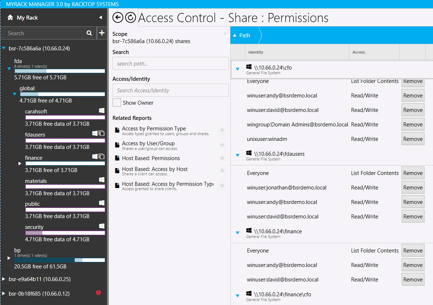Screen dimensions: 433x305
Task: Collapse the \\10.66.0.24\cfo share group
Action: (x=238, y=69)
